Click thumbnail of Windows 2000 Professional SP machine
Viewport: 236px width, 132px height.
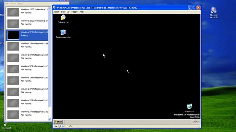coord(13,23)
